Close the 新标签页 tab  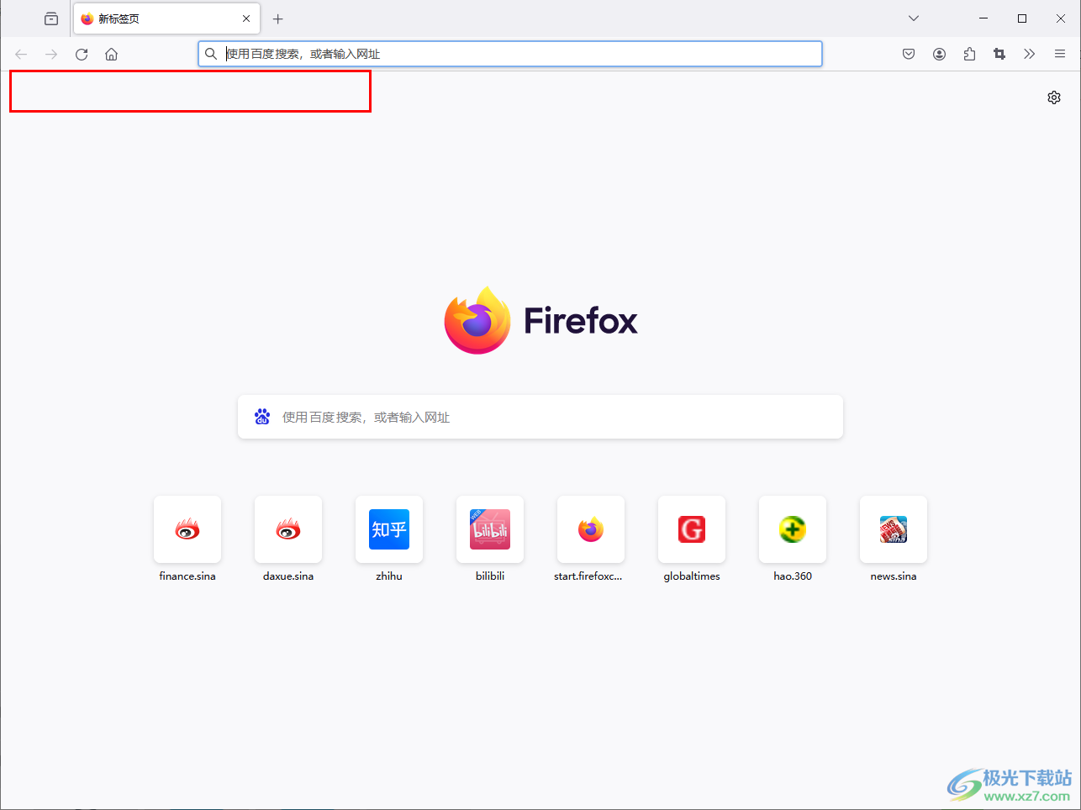246,18
